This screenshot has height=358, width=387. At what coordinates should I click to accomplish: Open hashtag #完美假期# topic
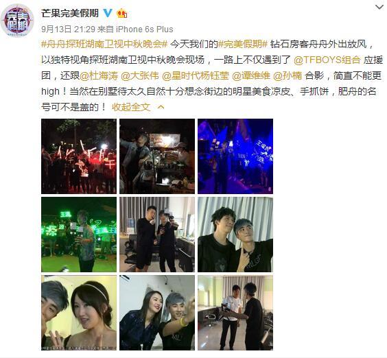coord(243,45)
